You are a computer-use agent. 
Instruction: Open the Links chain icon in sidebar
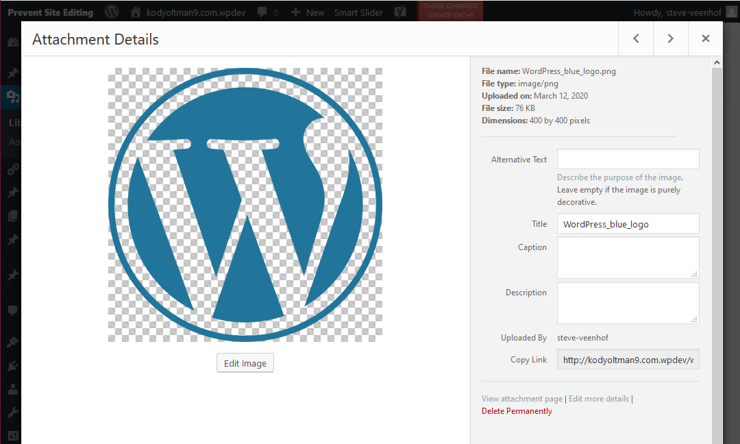[13, 169]
